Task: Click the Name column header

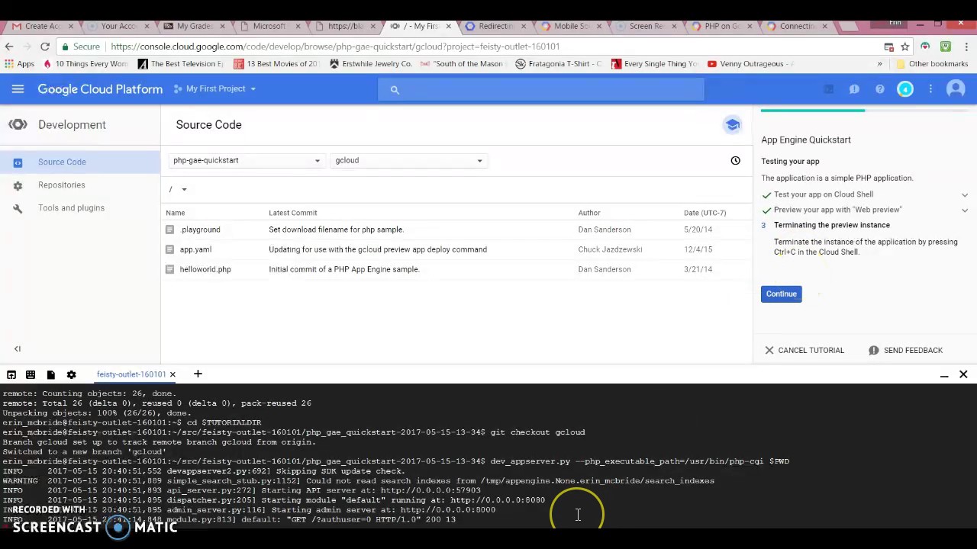Action: coord(175,213)
